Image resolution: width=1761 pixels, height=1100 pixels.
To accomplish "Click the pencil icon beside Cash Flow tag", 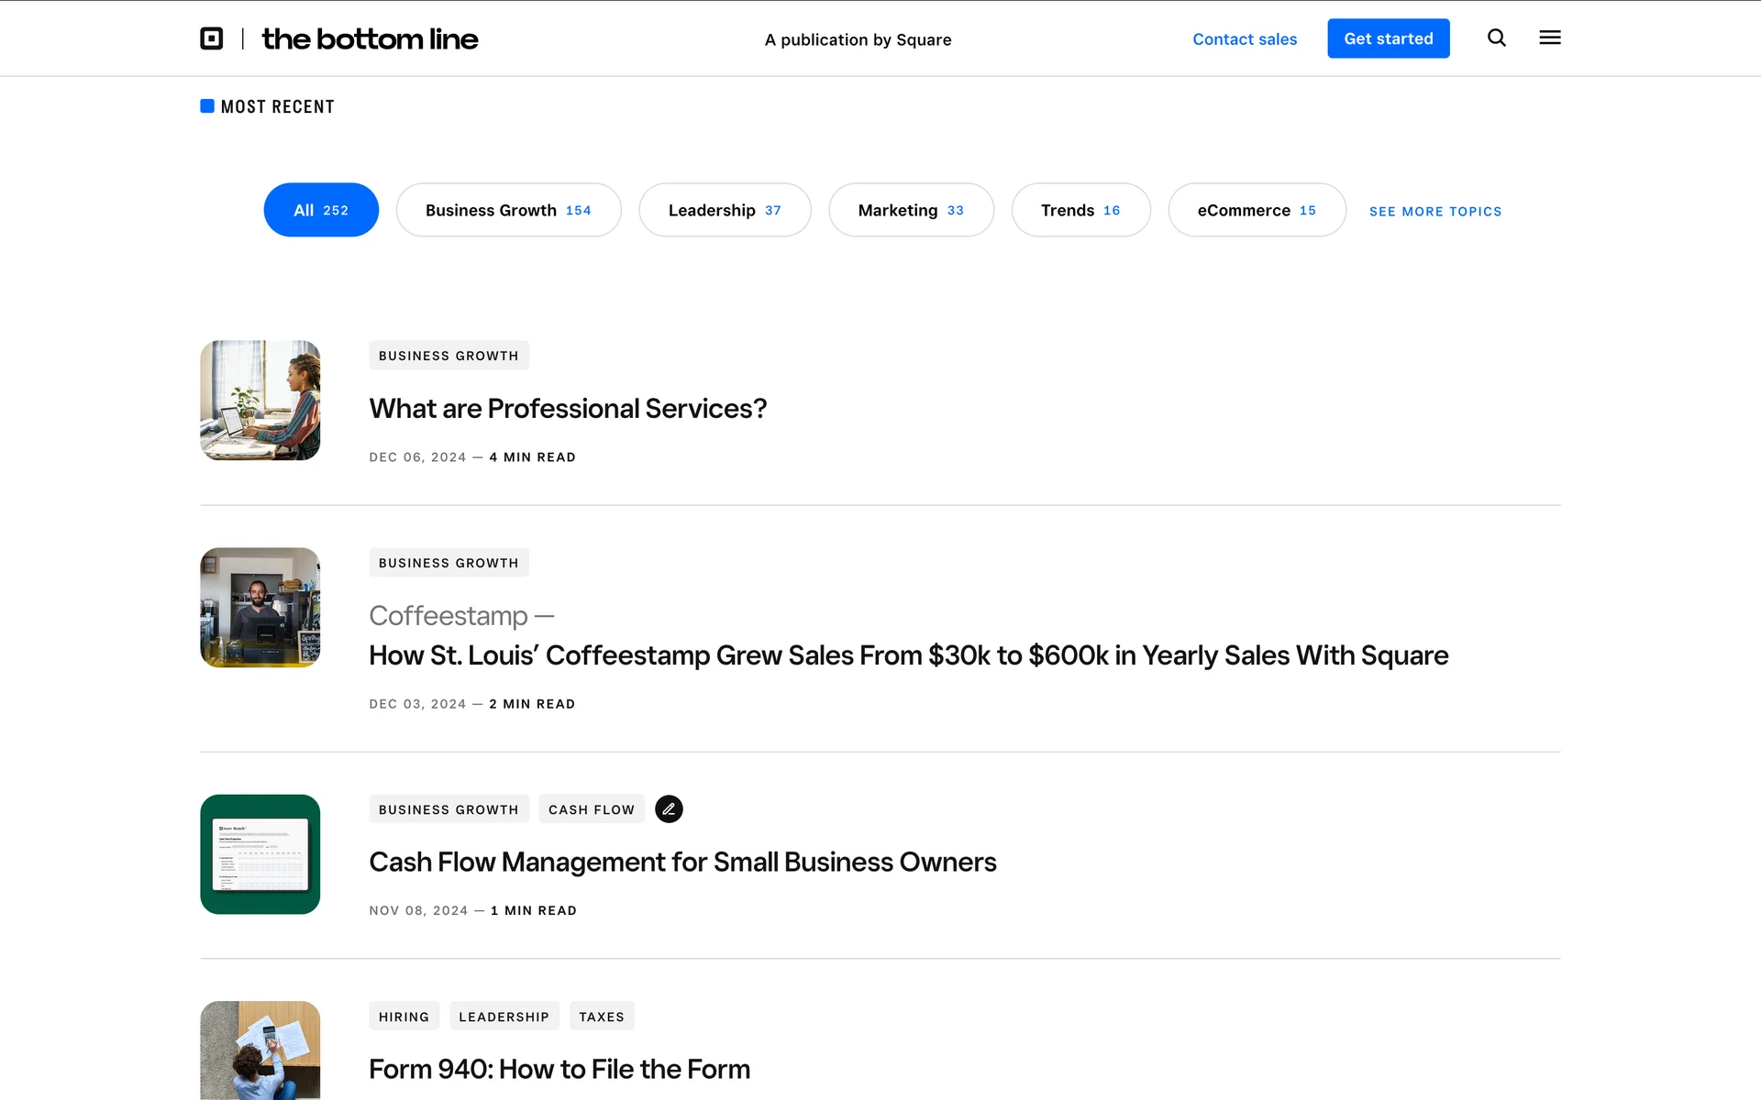I will (669, 808).
